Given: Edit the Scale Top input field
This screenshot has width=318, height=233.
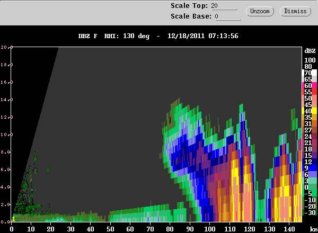Looking at the screenshot, I should pos(224,6).
